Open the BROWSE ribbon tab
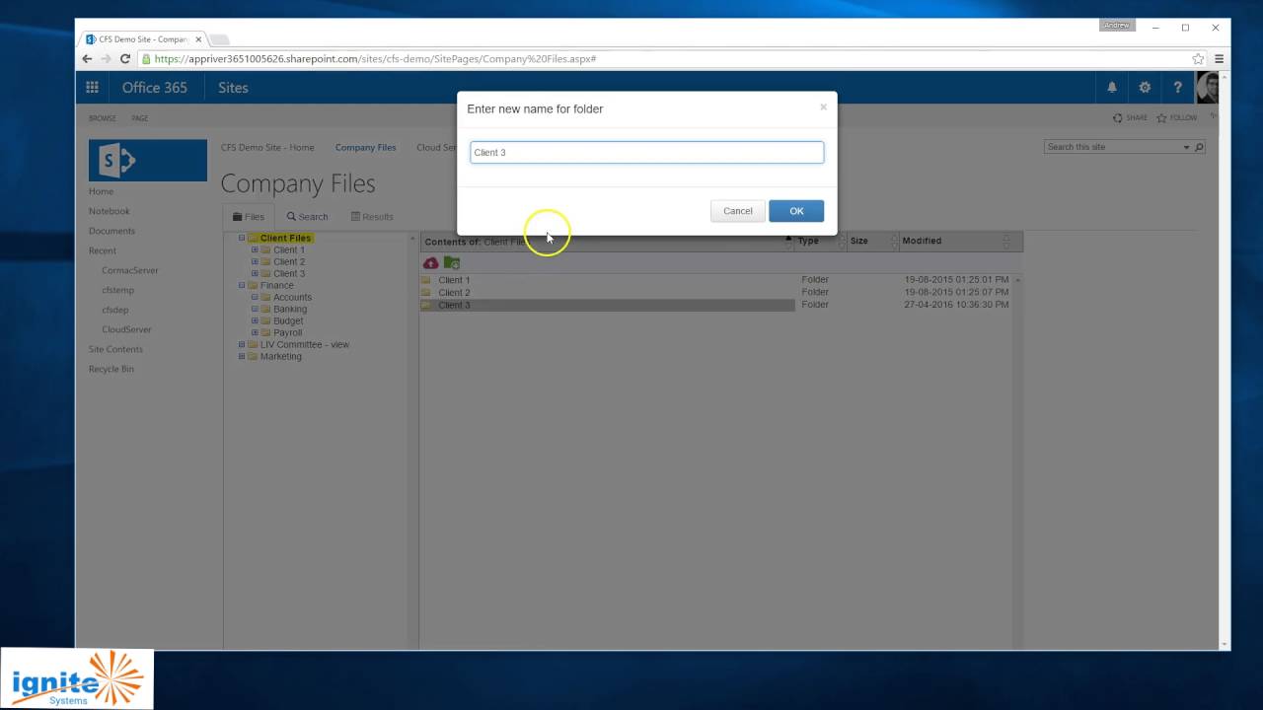1263x710 pixels. click(x=103, y=118)
